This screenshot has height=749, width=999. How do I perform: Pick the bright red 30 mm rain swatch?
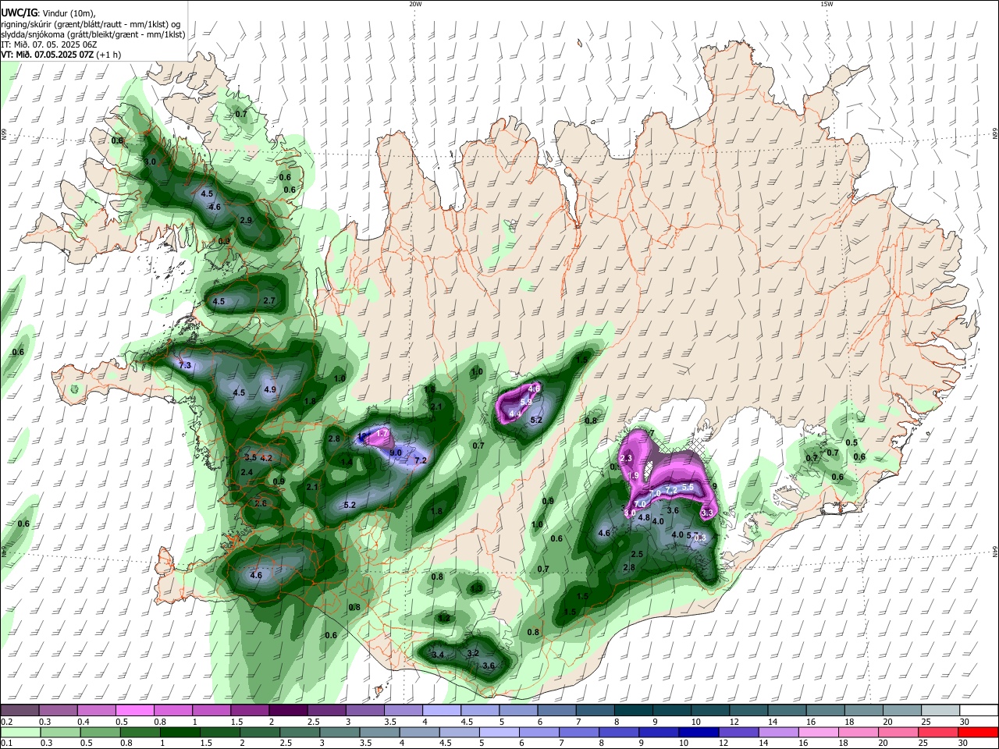pyautogui.click(x=977, y=731)
